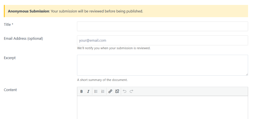Viewport: 256px width, 119px height.
Task: Click inside the Content editor body
Action: point(162,107)
